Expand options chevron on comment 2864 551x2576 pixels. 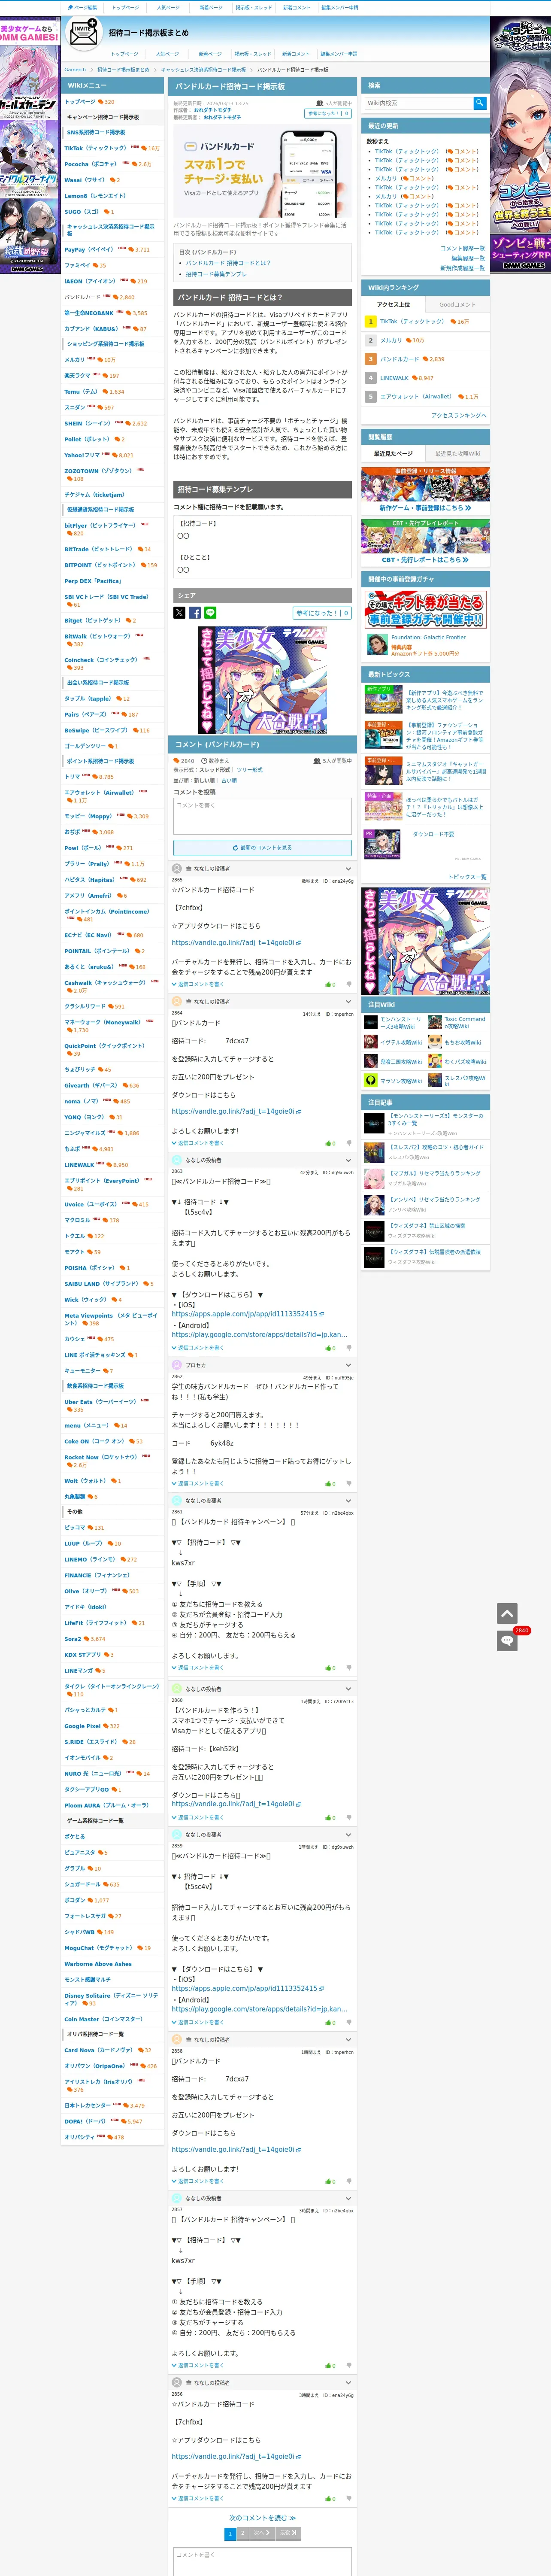[349, 1001]
